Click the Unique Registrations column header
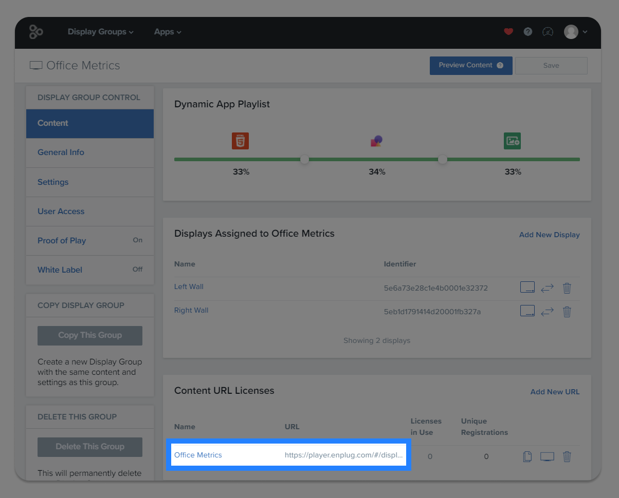 tap(484, 427)
